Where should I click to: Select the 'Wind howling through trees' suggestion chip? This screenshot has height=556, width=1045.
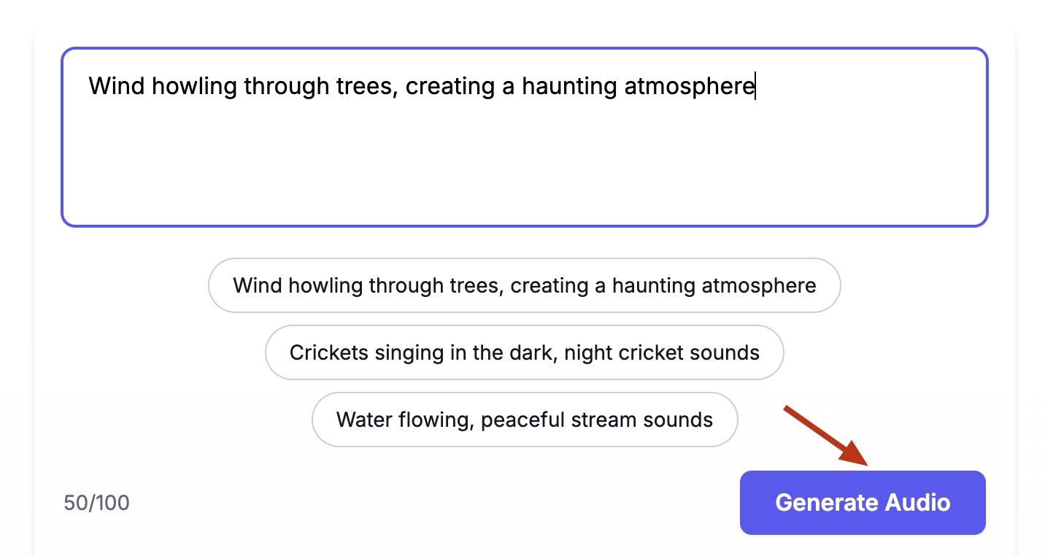point(524,285)
